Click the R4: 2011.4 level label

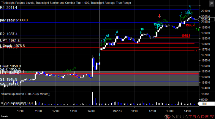(x=9, y=7)
